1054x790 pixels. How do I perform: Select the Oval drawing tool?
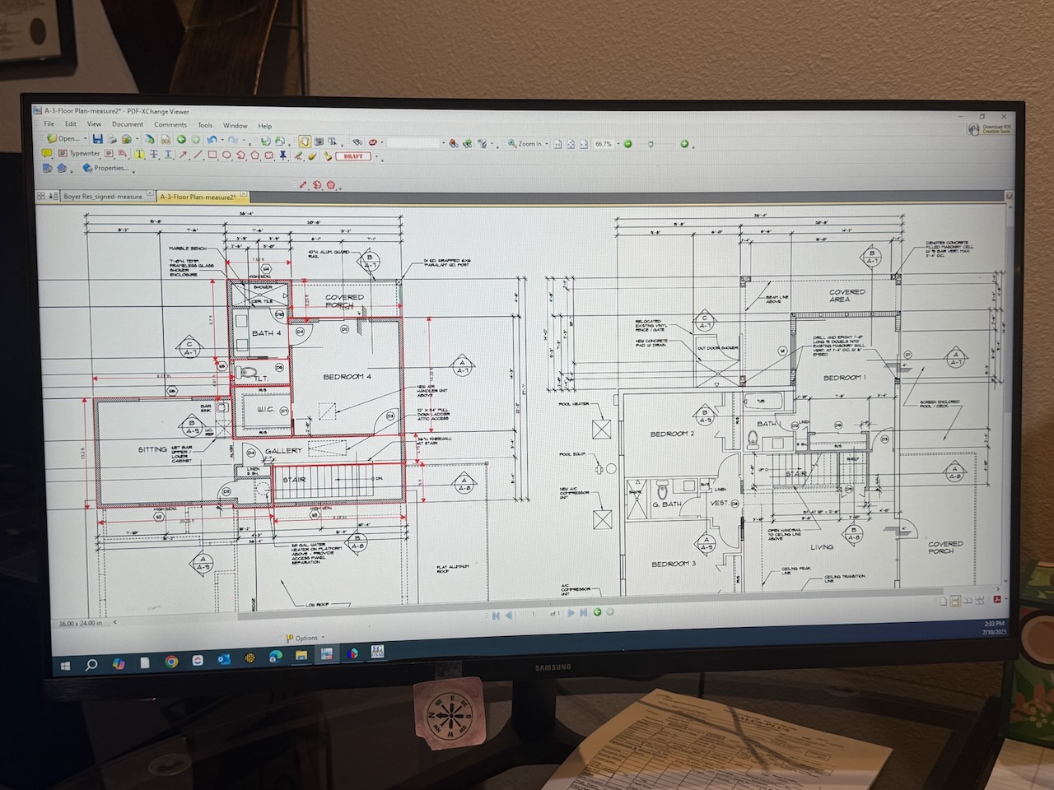pos(226,154)
